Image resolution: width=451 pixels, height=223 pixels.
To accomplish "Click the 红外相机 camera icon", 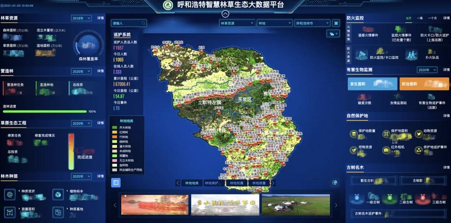I will click(x=387, y=150).
